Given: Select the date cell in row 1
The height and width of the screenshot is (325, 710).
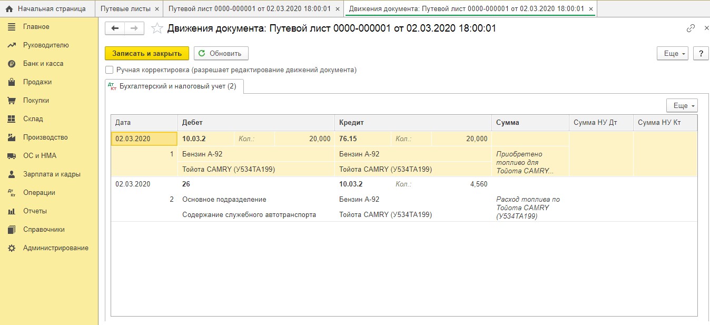Looking at the screenshot, I should 144,139.
